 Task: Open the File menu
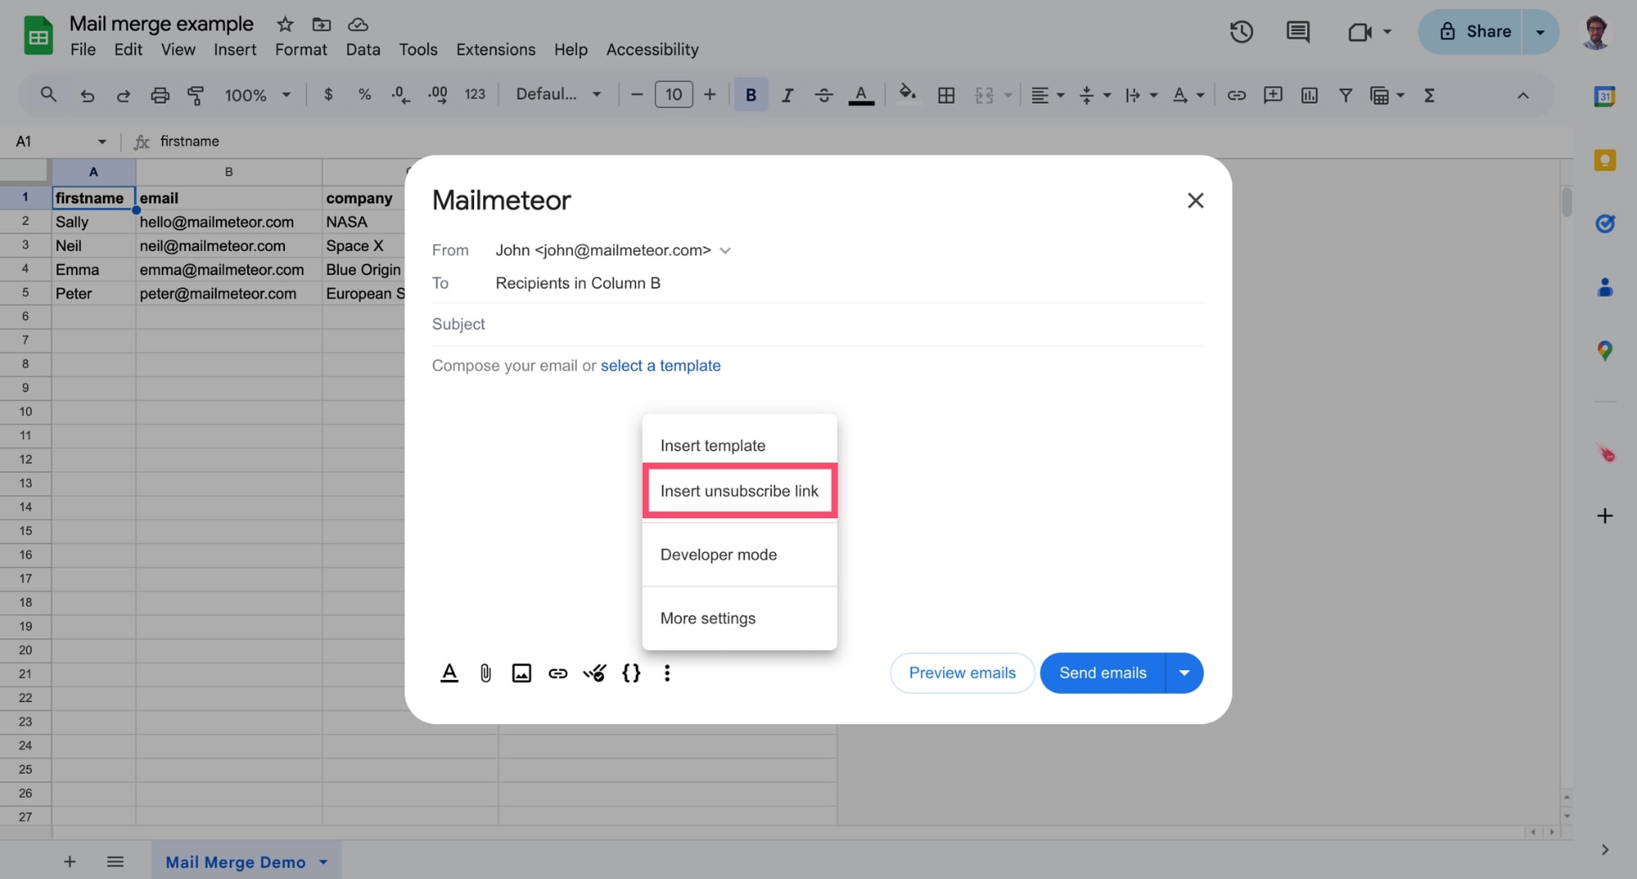point(83,50)
